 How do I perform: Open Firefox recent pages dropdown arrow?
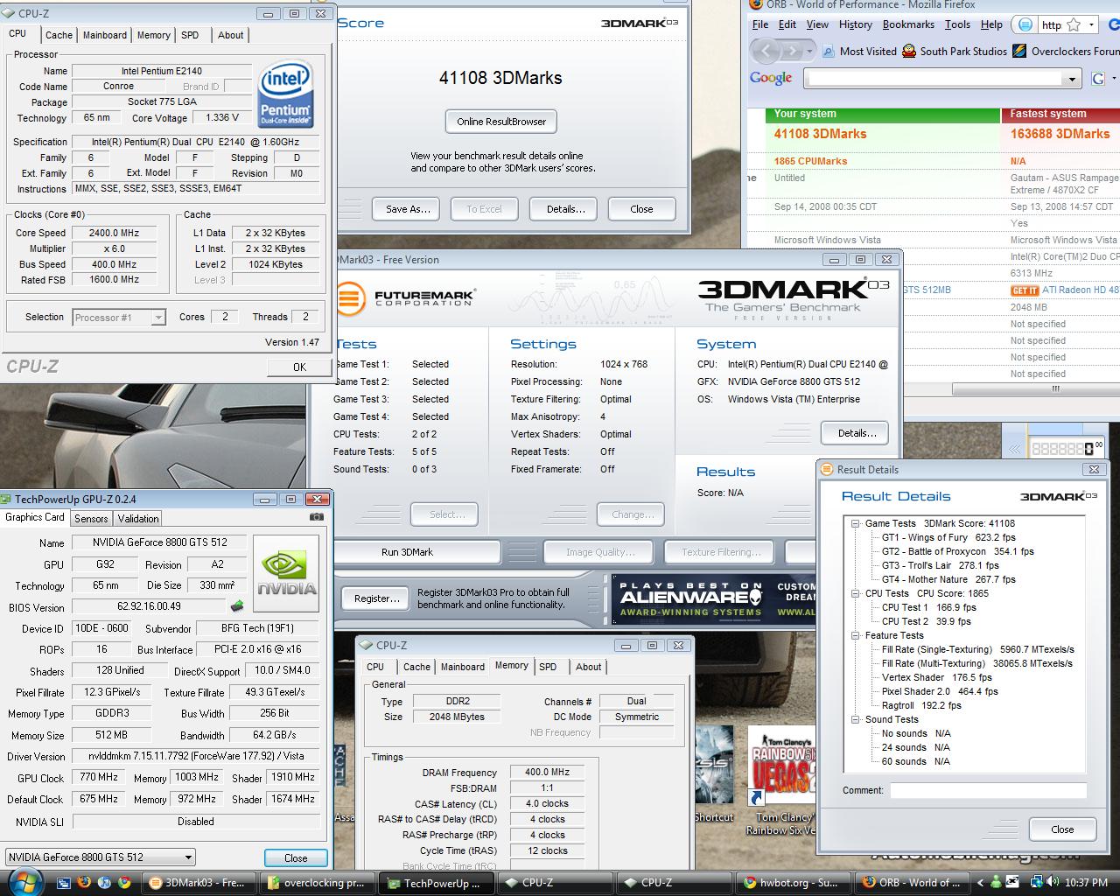tap(808, 52)
